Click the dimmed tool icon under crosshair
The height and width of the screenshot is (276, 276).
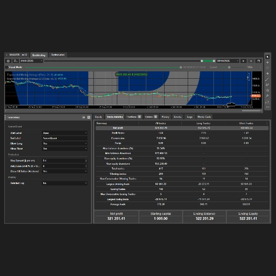[267, 68]
